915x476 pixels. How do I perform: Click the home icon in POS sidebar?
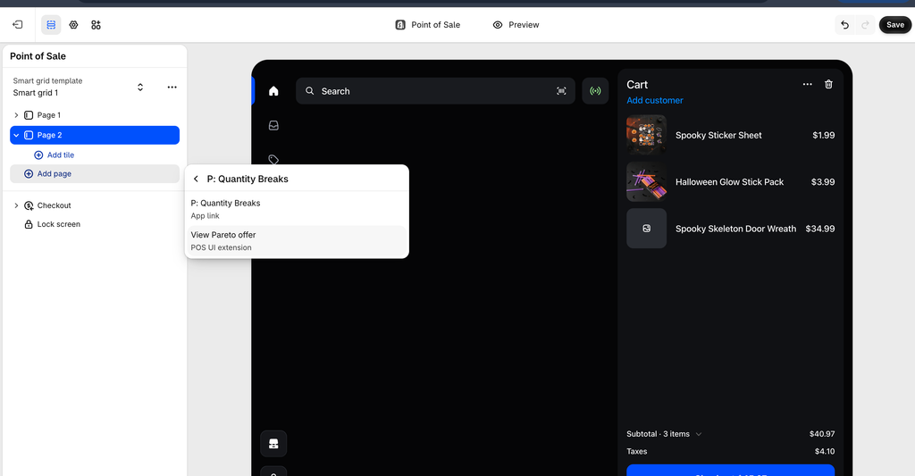pos(273,91)
